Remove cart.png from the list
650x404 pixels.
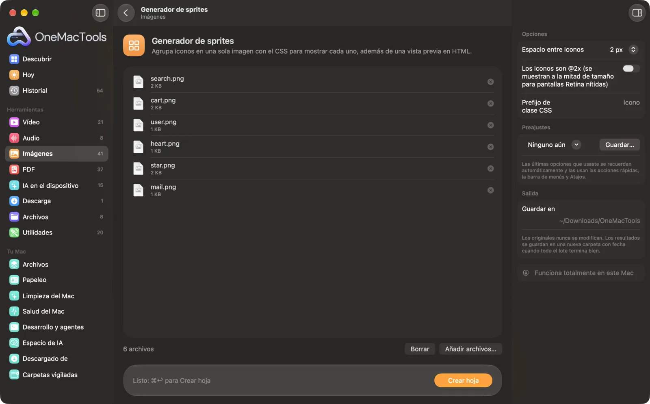[x=491, y=104]
